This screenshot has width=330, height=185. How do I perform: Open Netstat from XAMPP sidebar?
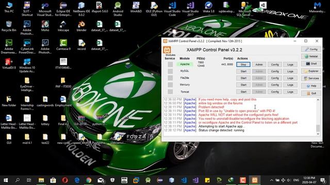(x=311, y=57)
